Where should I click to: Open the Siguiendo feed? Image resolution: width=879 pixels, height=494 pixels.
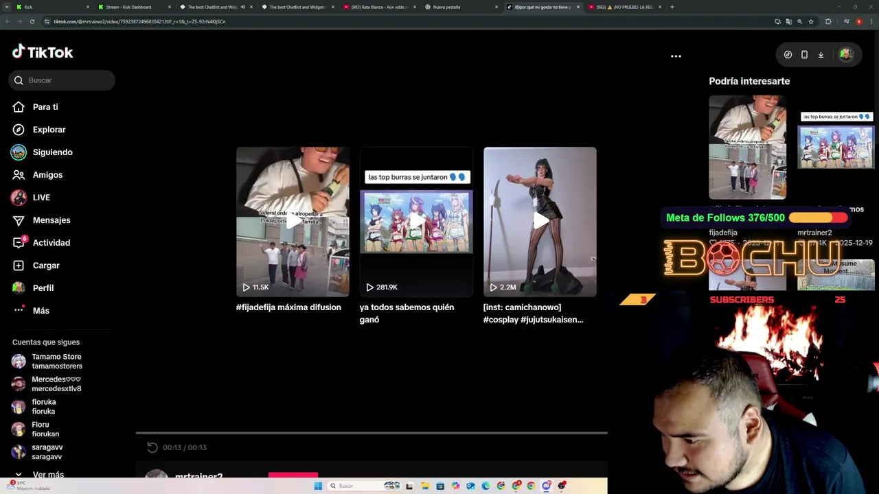point(52,152)
